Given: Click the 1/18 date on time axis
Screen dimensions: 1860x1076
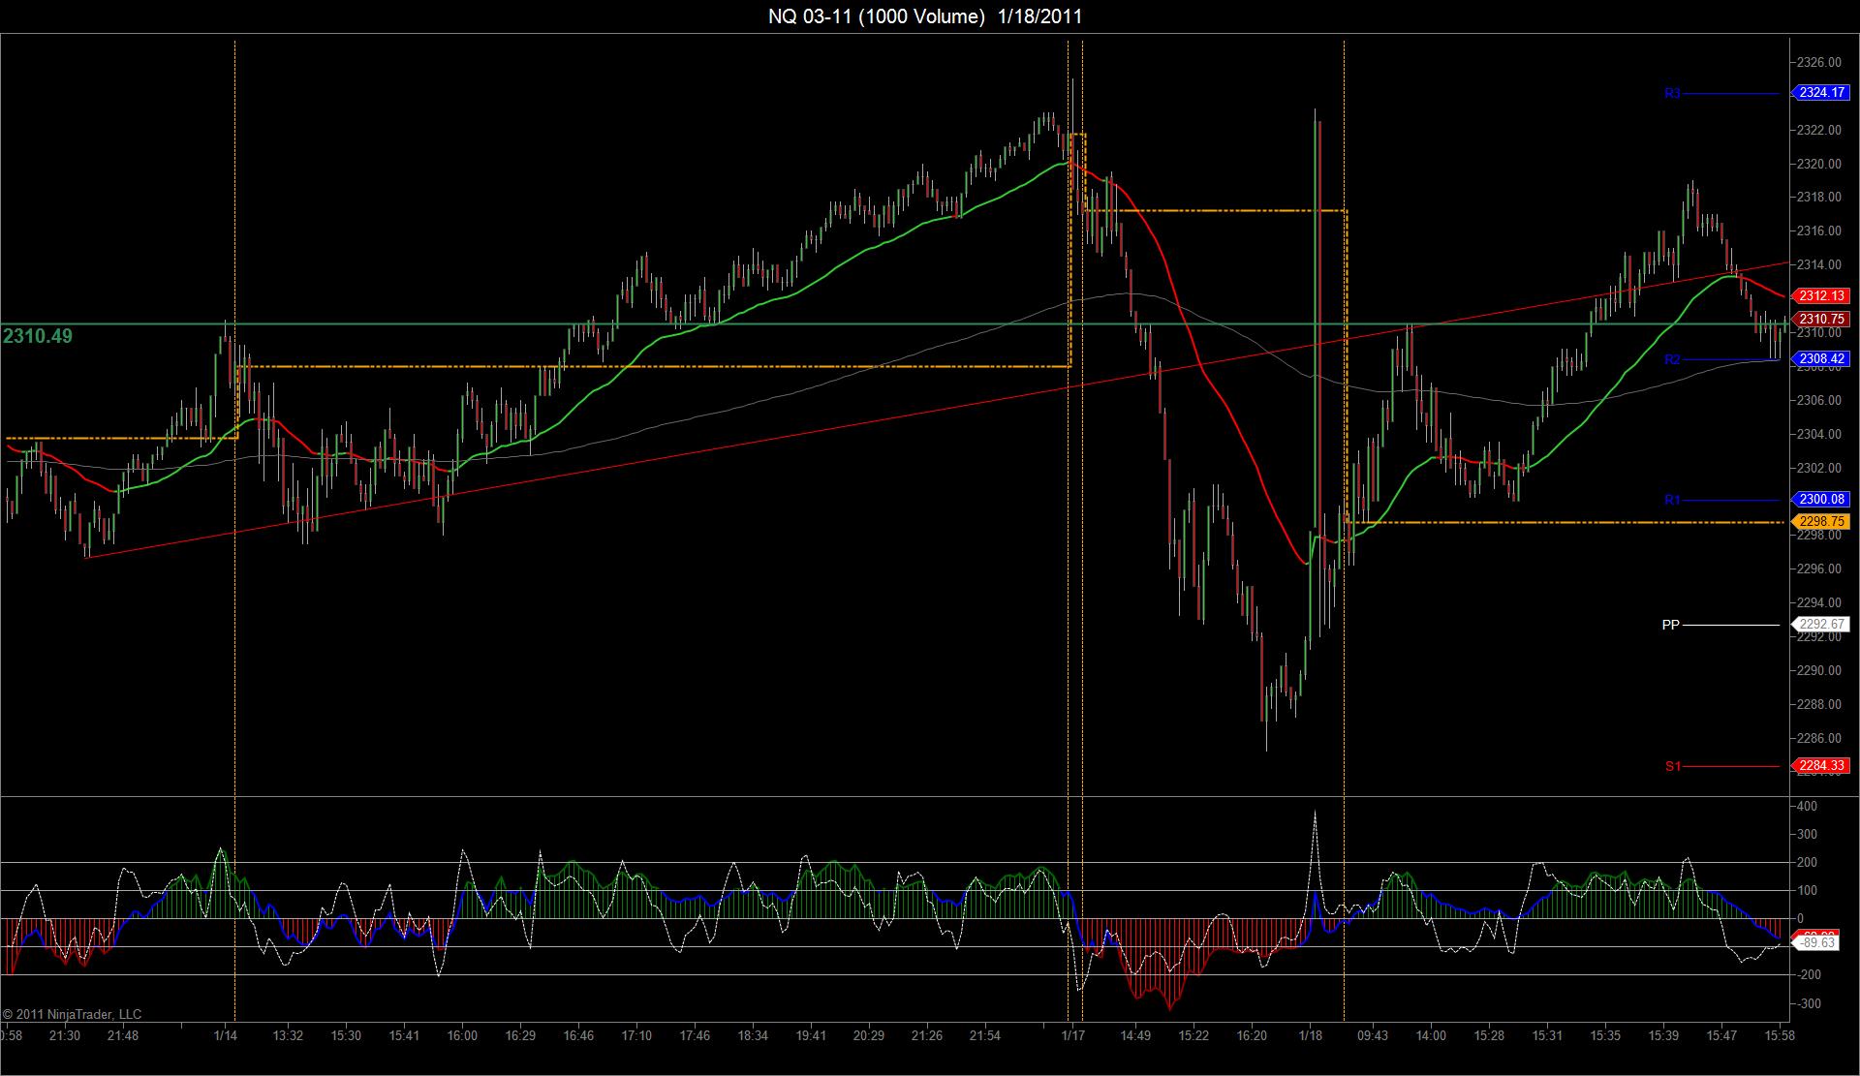Looking at the screenshot, I should click(x=1310, y=1035).
